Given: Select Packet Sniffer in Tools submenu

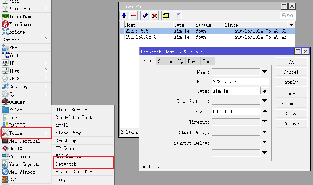Looking at the screenshot, I should point(74,172).
